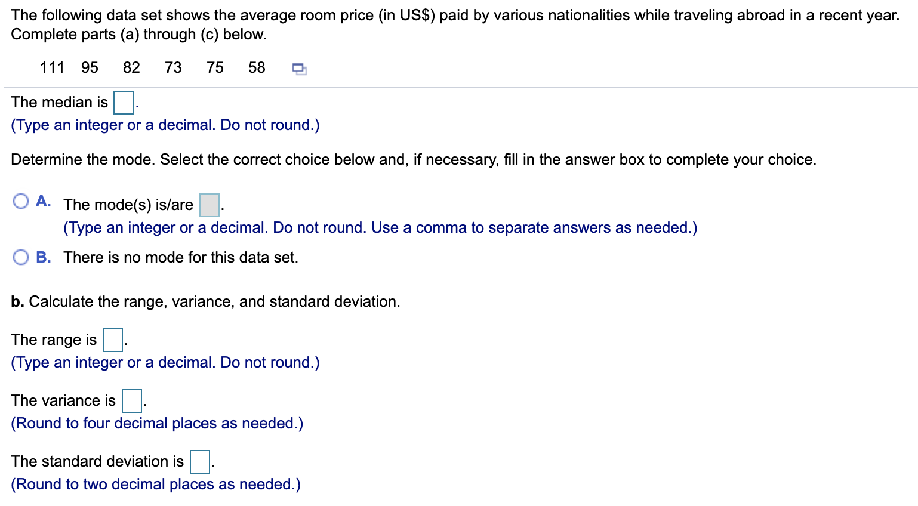
Task: Click the standard deviation answer box
Action: tap(199, 462)
